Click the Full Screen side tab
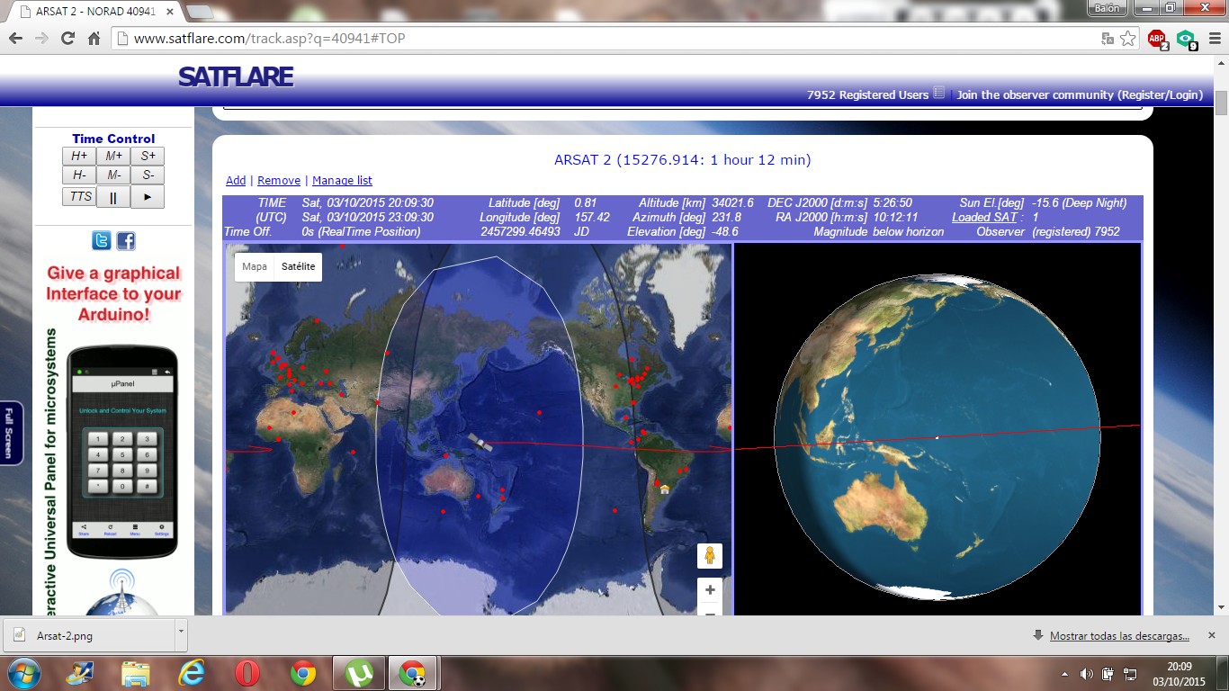Screen dimensions: 1229x691 coord(10,433)
